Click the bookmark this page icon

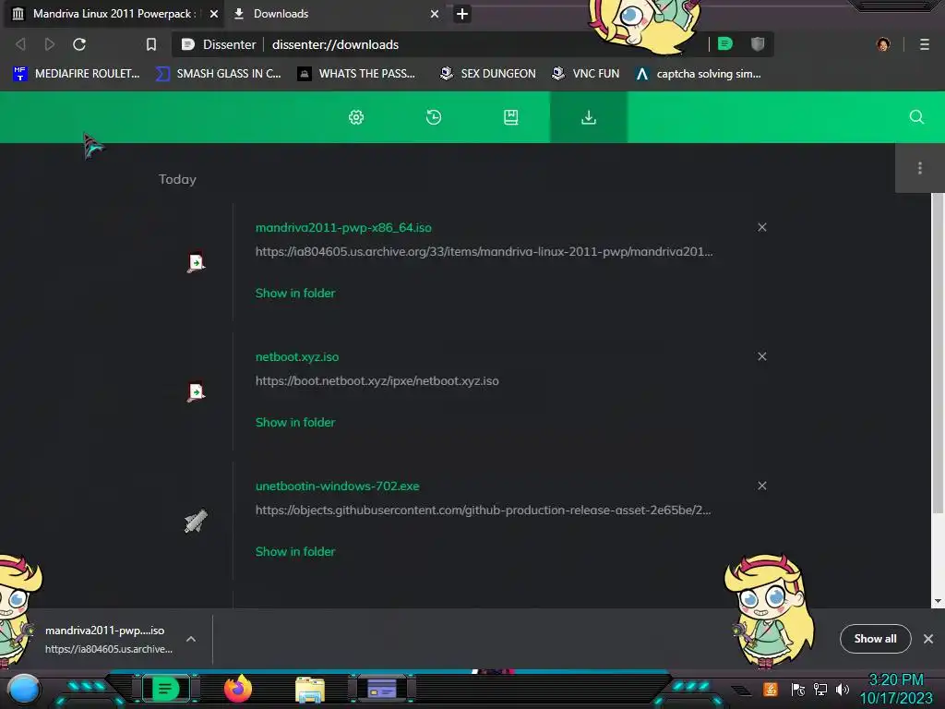click(151, 44)
